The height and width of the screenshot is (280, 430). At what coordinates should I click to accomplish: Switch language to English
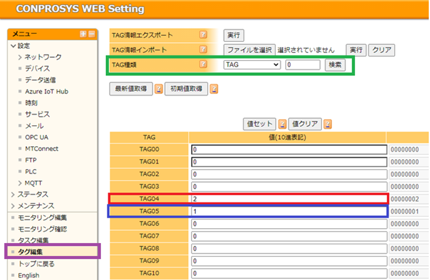[28, 275]
